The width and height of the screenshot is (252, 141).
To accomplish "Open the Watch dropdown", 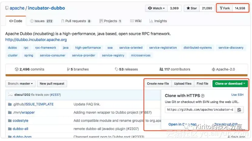I will click(x=156, y=8).
